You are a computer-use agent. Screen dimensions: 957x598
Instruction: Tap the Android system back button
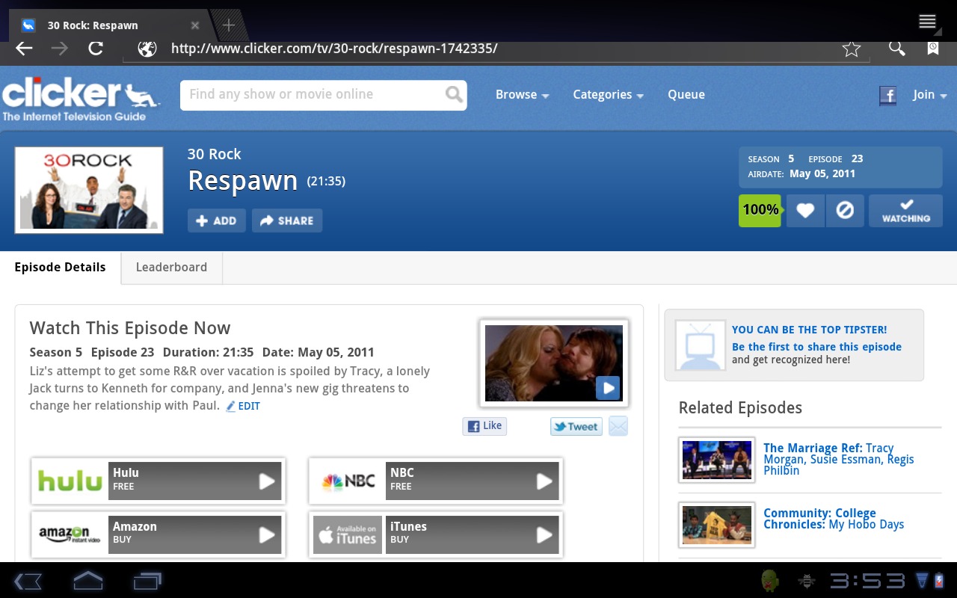28,581
